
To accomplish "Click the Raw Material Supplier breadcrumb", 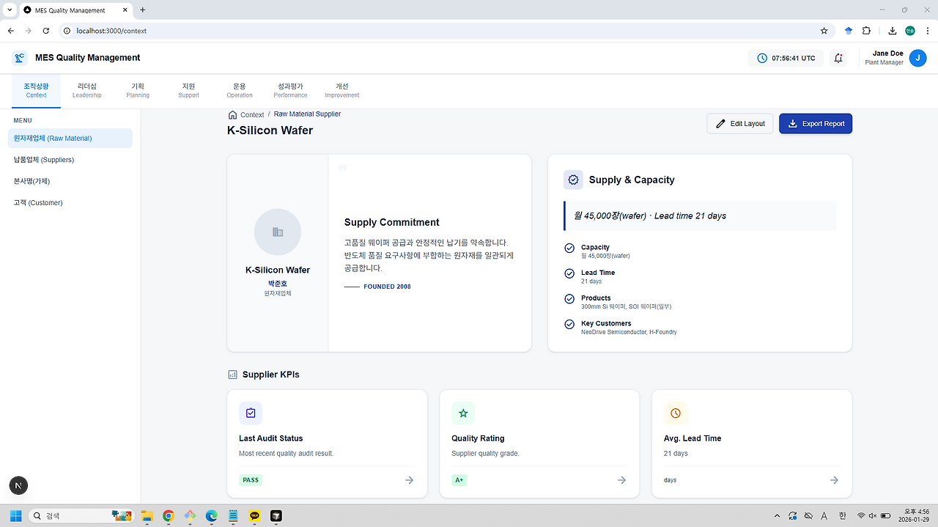I will tap(307, 114).
